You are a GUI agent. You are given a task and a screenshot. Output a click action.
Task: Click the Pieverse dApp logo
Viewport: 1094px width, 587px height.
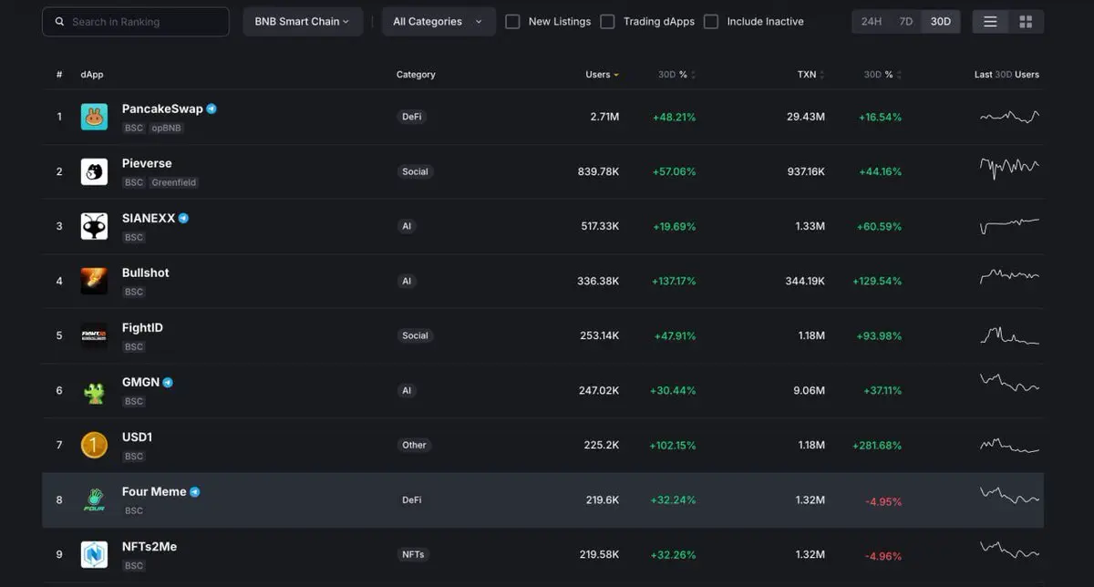click(94, 171)
